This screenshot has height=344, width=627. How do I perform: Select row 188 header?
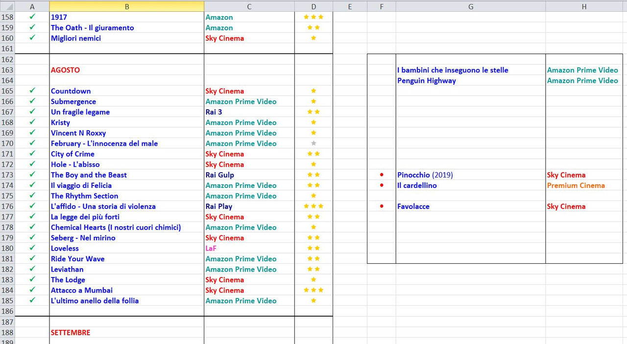point(7,332)
